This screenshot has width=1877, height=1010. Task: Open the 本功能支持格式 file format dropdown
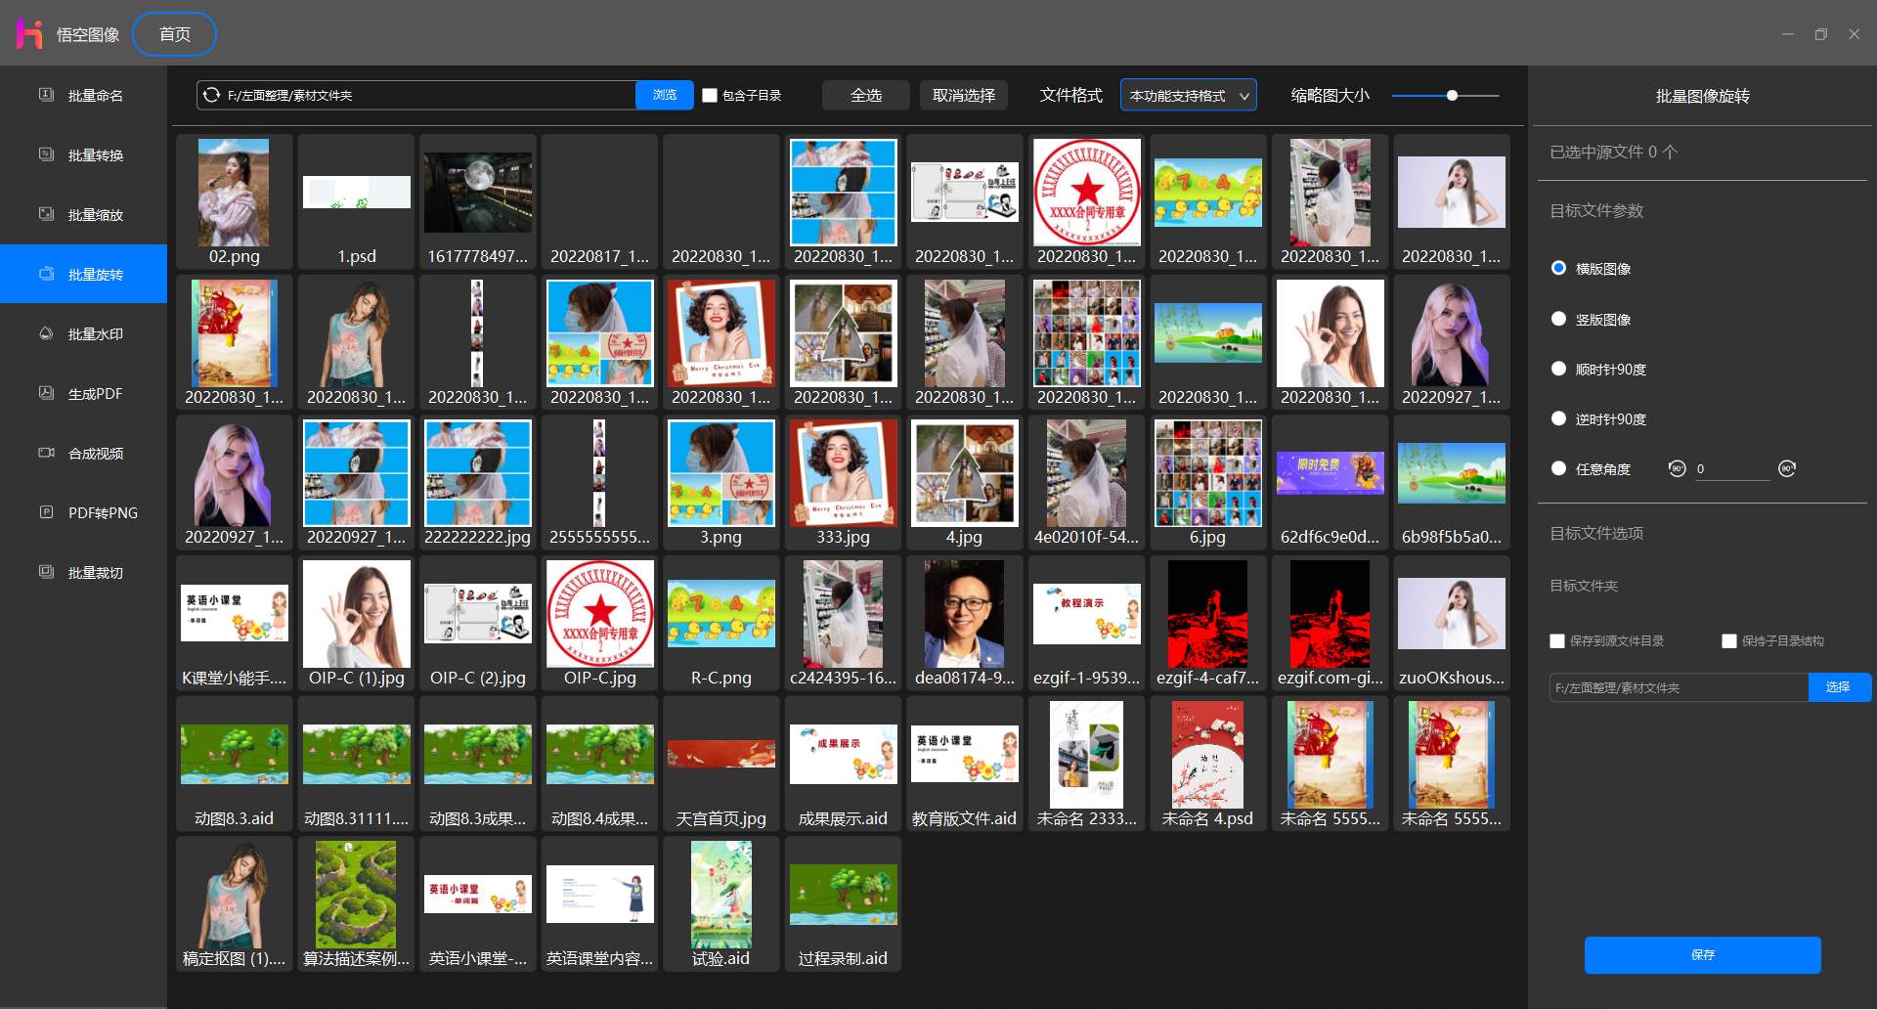pos(1188,95)
